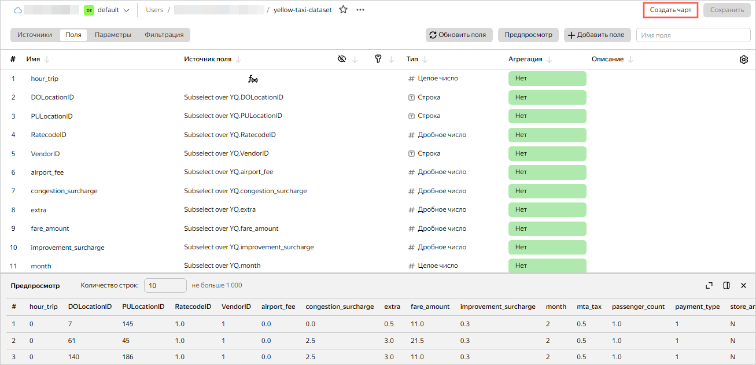Open aggregation dropdown for hour_trip
756x365 pixels.
pyautogui.click(x=547, y=79)
